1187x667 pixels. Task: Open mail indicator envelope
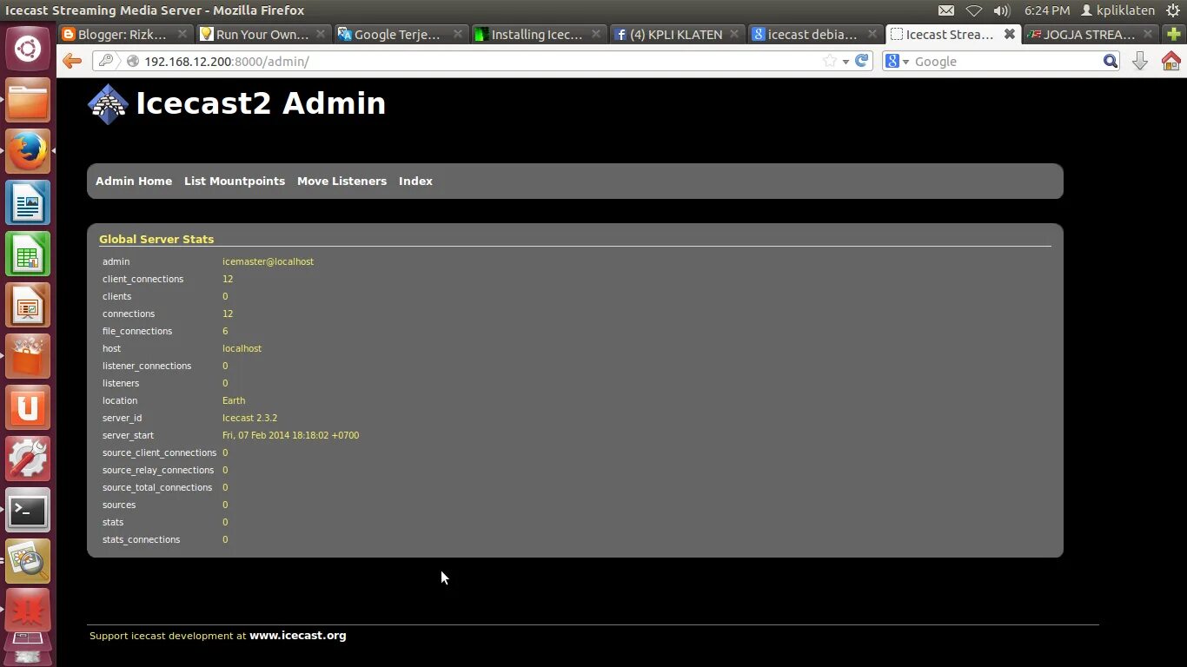coord(946,10)
